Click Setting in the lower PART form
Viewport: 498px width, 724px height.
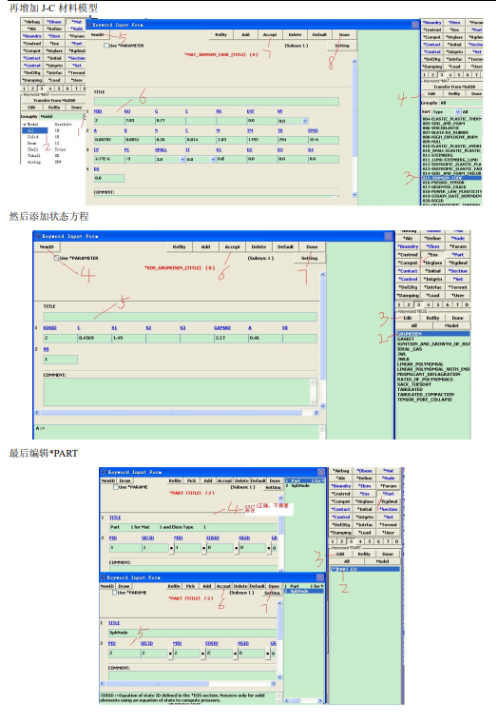point(272,593)
